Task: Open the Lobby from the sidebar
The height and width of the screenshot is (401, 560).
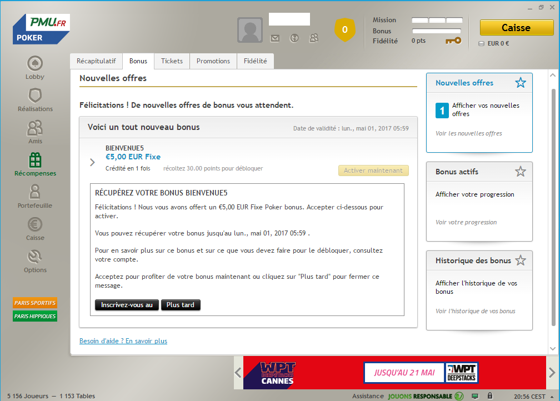Action: pyautogui.click(x=35, y=64)
